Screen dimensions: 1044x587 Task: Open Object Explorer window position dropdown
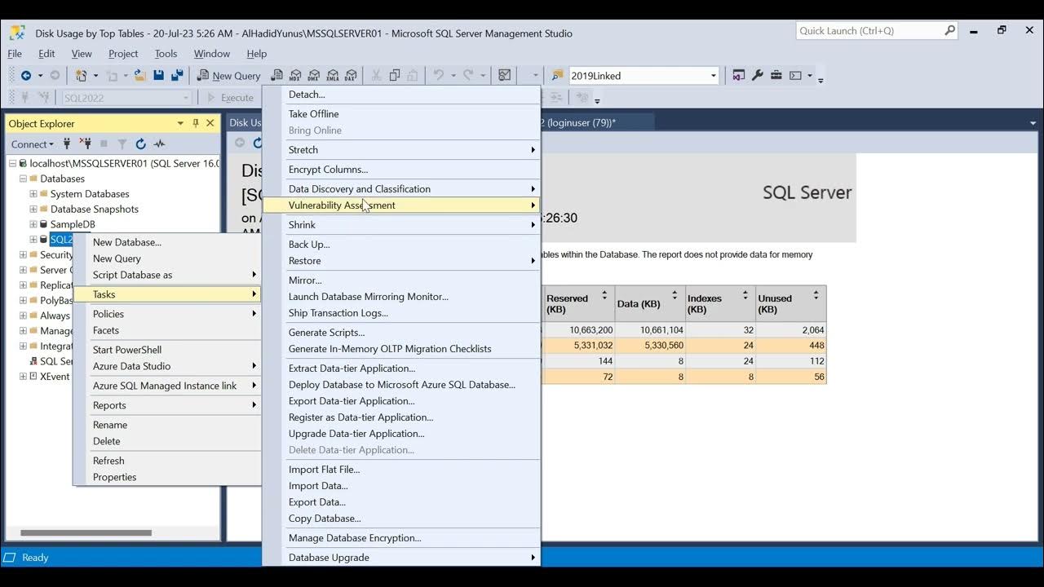pos(180,123)
